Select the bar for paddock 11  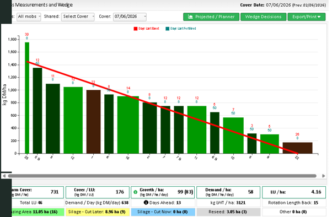(197, 129)
